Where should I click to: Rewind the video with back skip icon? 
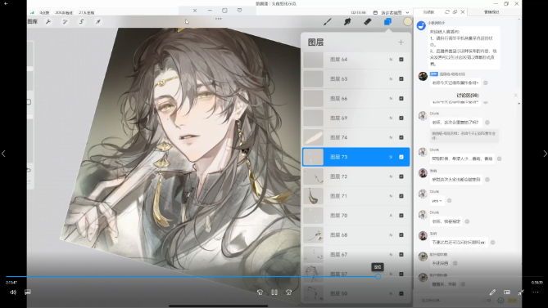tap(260, 292)
